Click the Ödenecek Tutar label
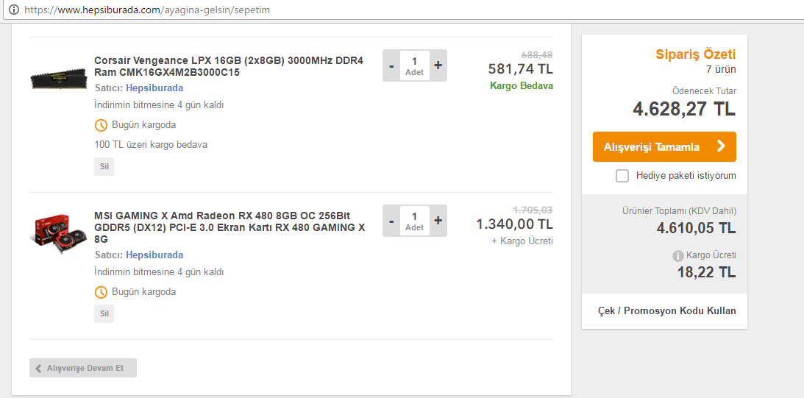Screen dimensions: 804x398 (x=704, y=91)
